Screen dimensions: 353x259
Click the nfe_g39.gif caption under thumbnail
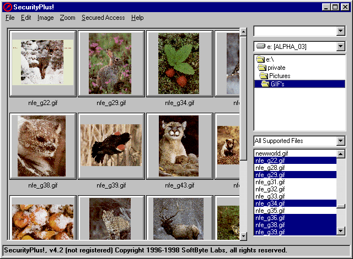[x=111, y=185]
